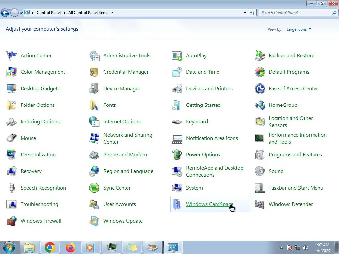The image size is (339, 254).
Task: Expand the address bar history dropdown arrow
Action: 245,13
